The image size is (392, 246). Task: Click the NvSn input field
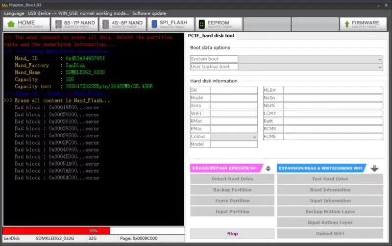[333, 98]
